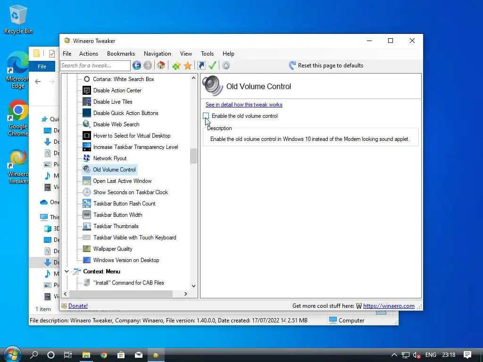Open Recycle Bin on desktop
The height and width of the screenshot is (362, 483).
tap(18, 19)
